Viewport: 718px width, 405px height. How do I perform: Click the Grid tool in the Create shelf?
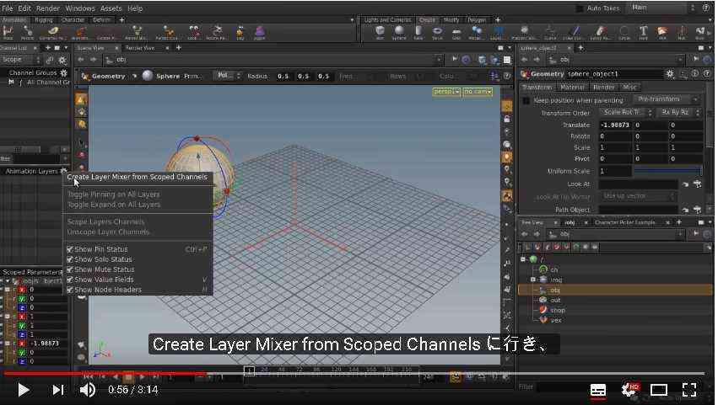tap(456, 31)
